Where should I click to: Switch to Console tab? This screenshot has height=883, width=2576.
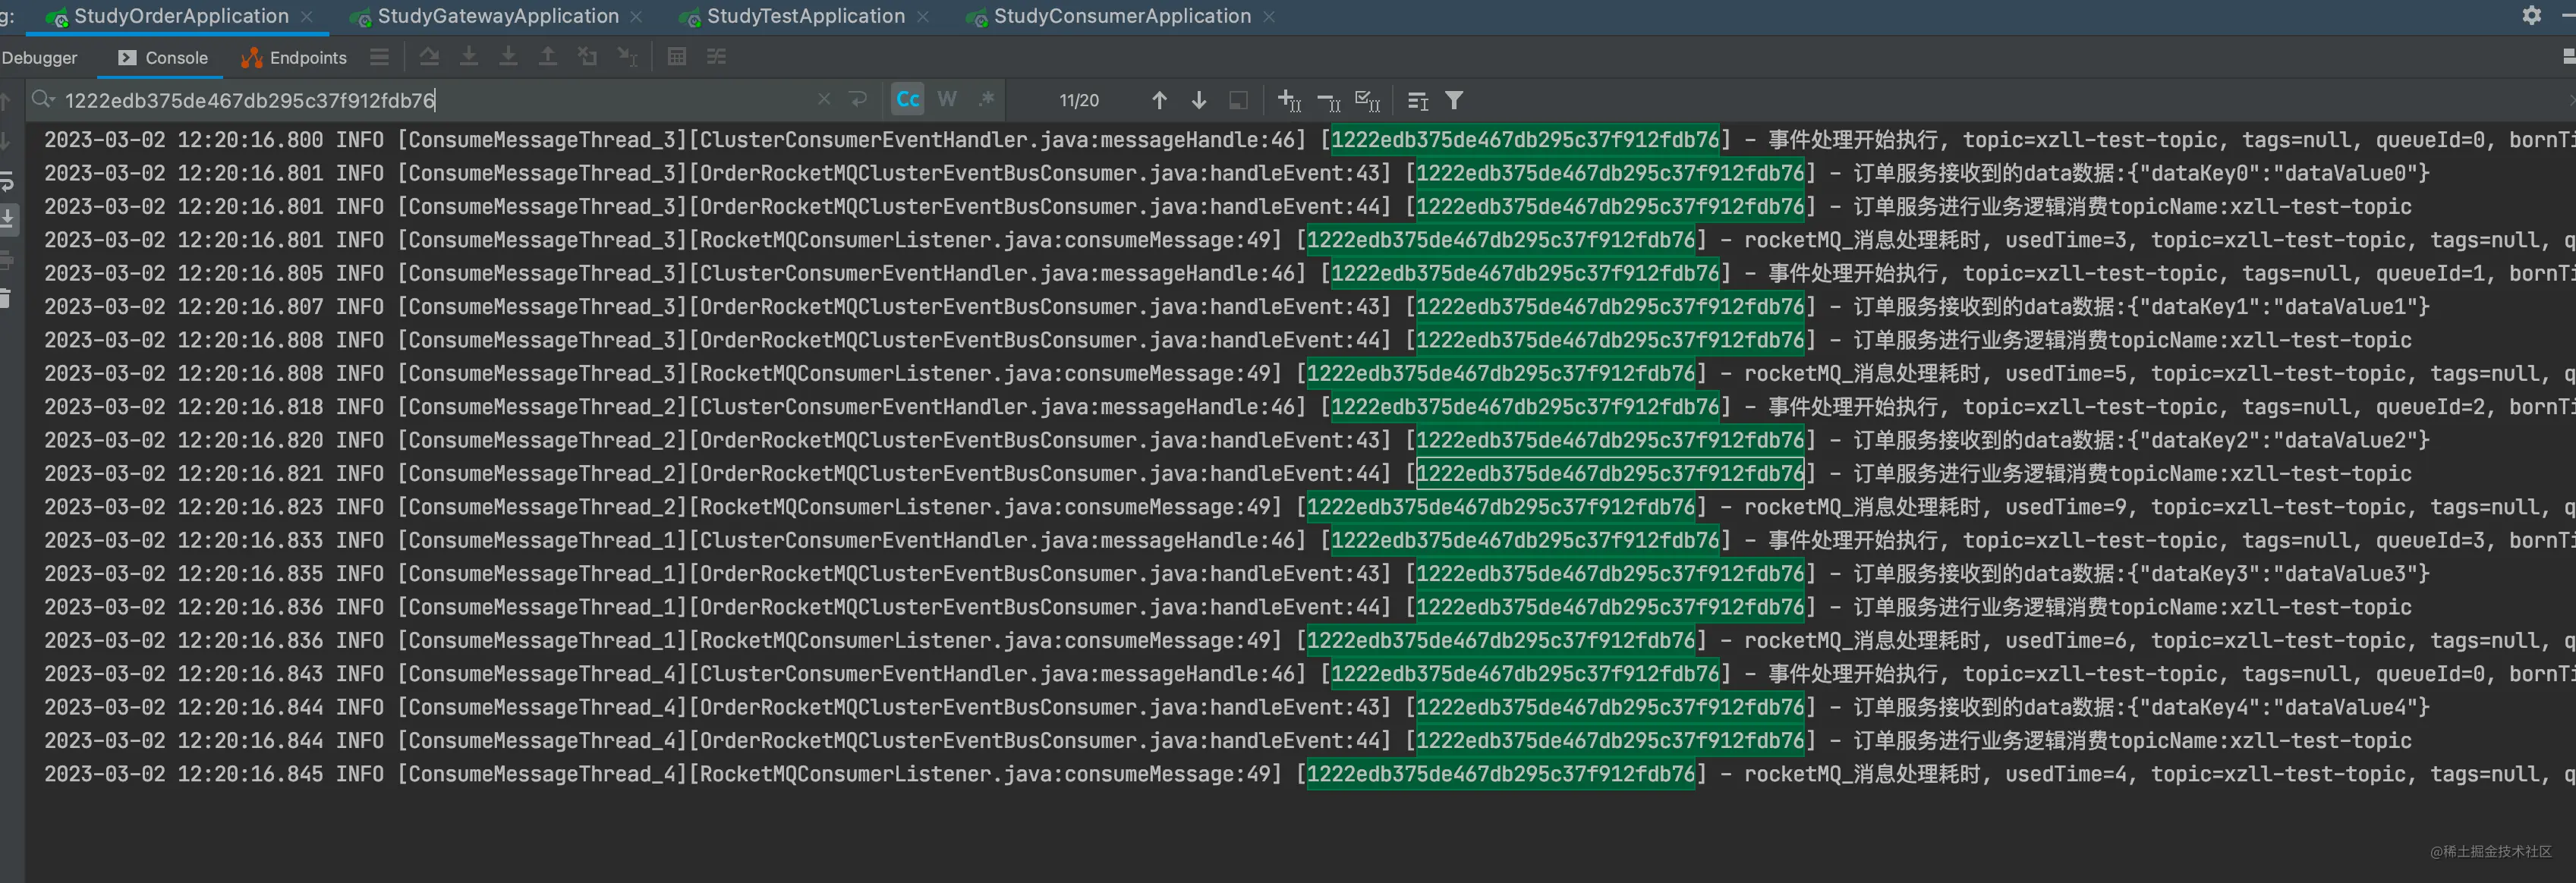coord(163,58)
